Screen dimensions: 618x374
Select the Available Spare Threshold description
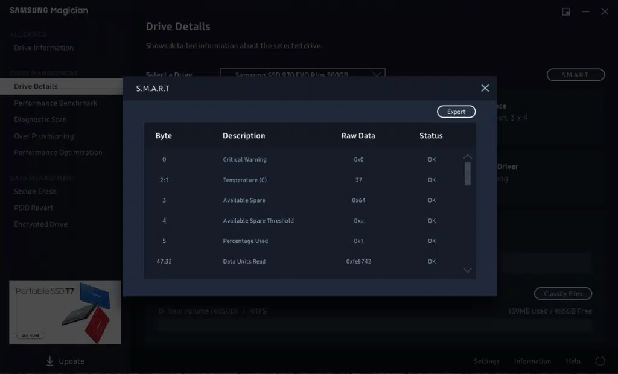coord(258,221)
